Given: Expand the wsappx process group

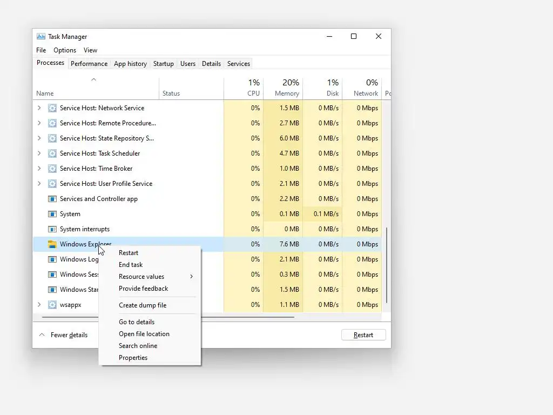Looking at the screenshot, I should point(39,305).
